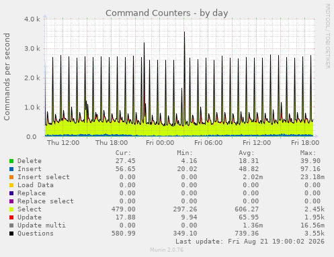Click the 'Fri 00:00' time axis label

160,143
